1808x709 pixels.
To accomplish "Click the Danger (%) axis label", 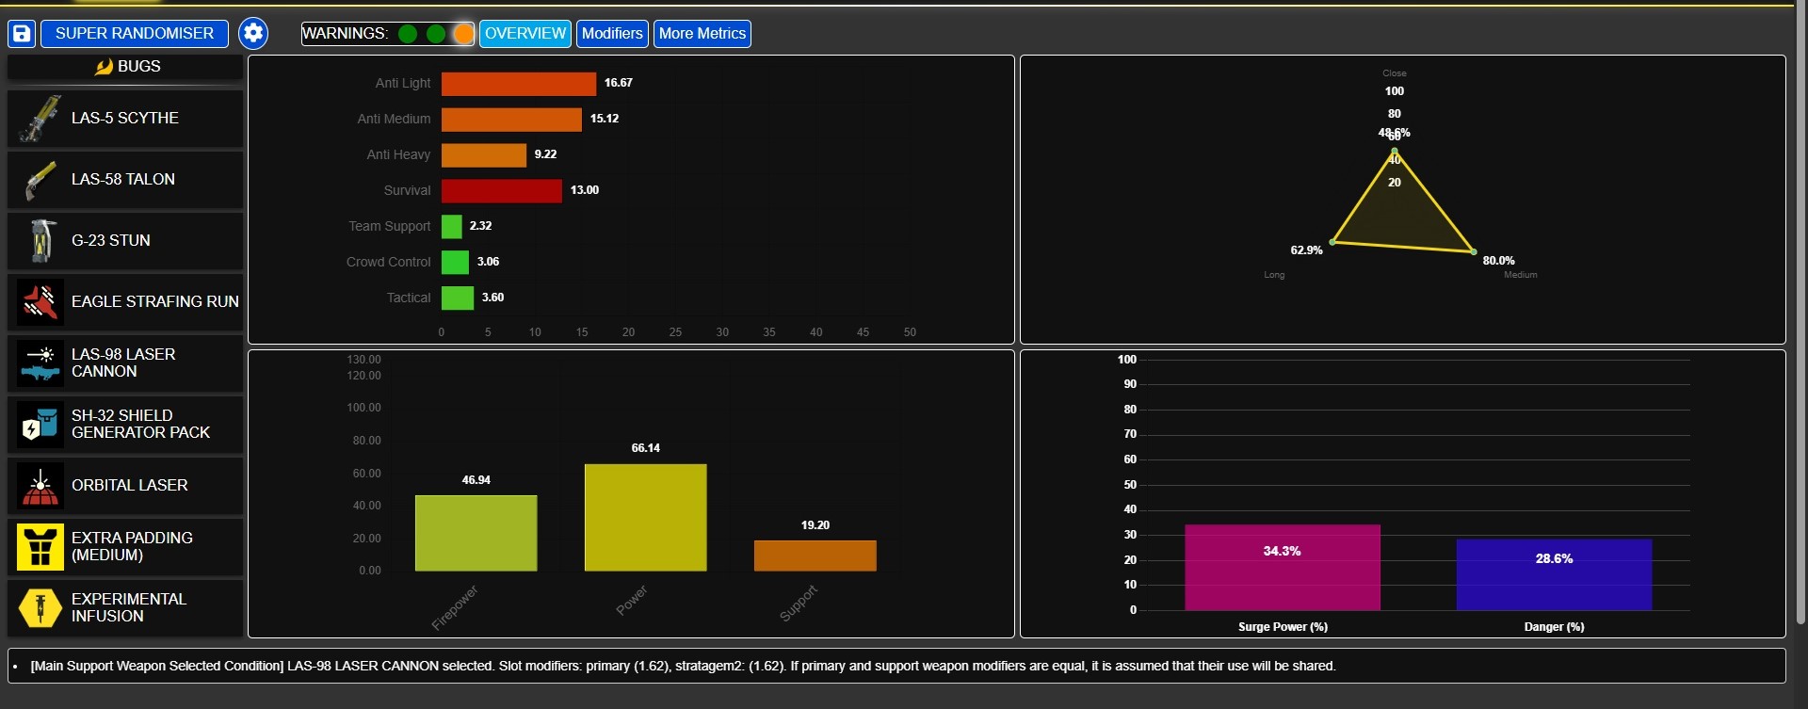I will 1555,627.
